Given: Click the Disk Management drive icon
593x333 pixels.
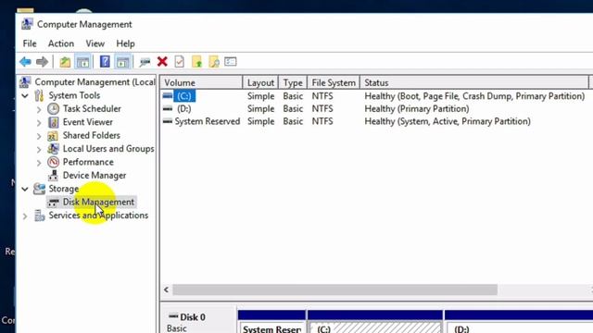Looking at the screenshot, I should point(54,203).
